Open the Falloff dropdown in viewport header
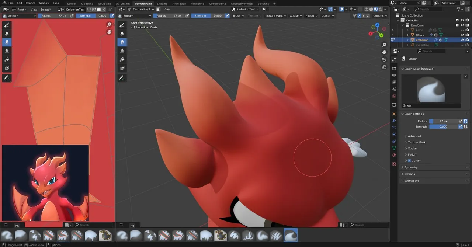Viewport: 472px width, 247px height. (x=312, y=15)
